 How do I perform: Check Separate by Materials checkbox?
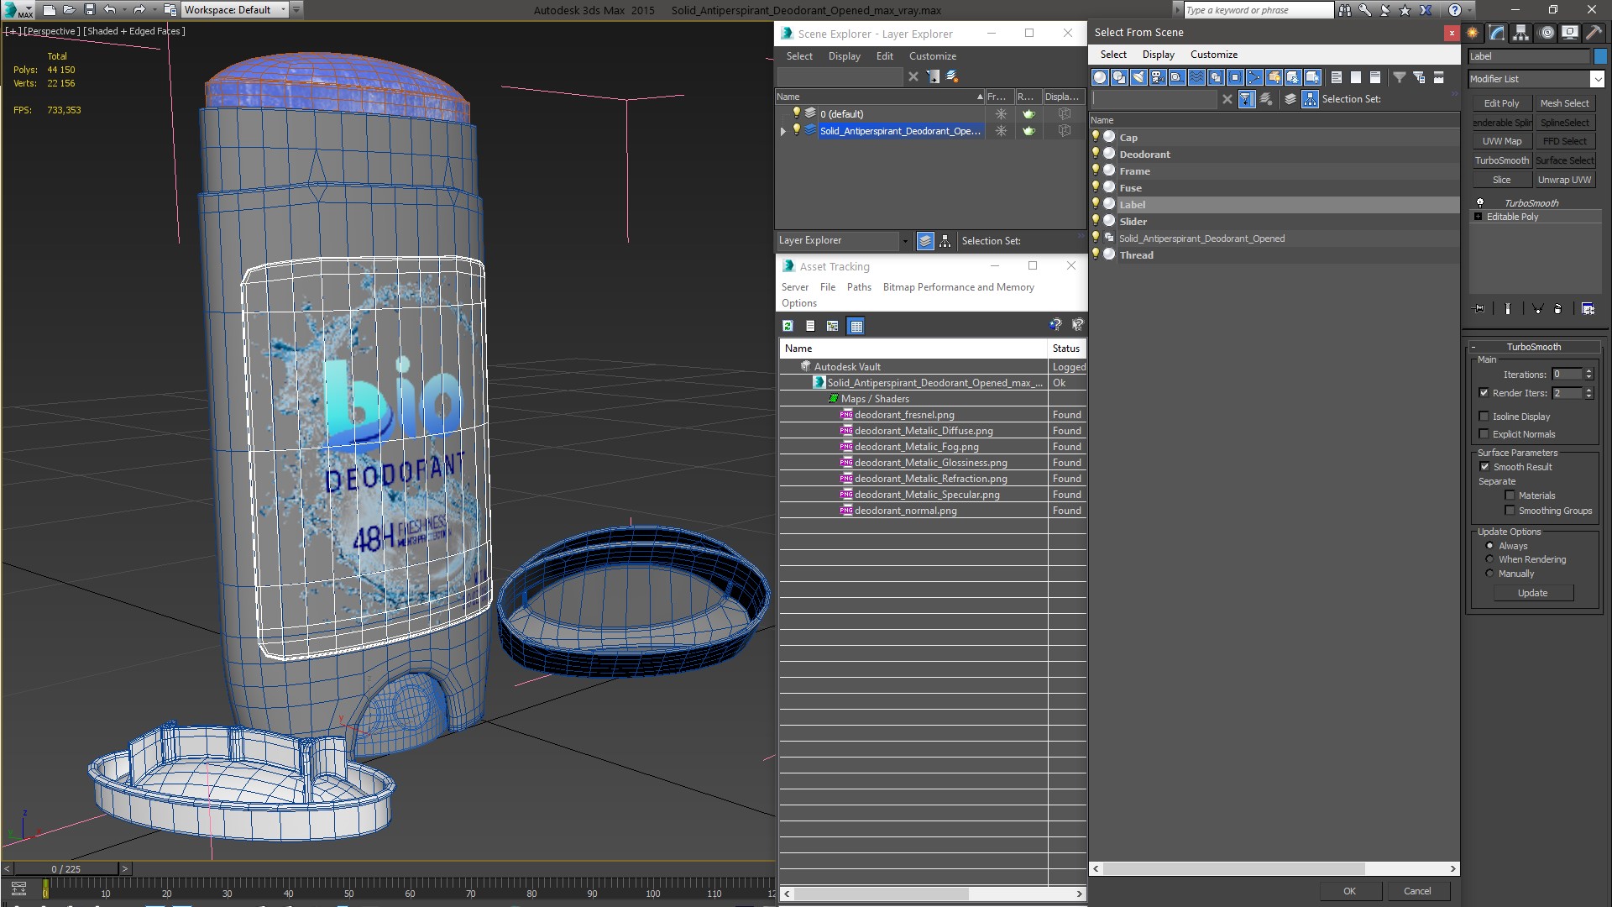point(1510,495)
